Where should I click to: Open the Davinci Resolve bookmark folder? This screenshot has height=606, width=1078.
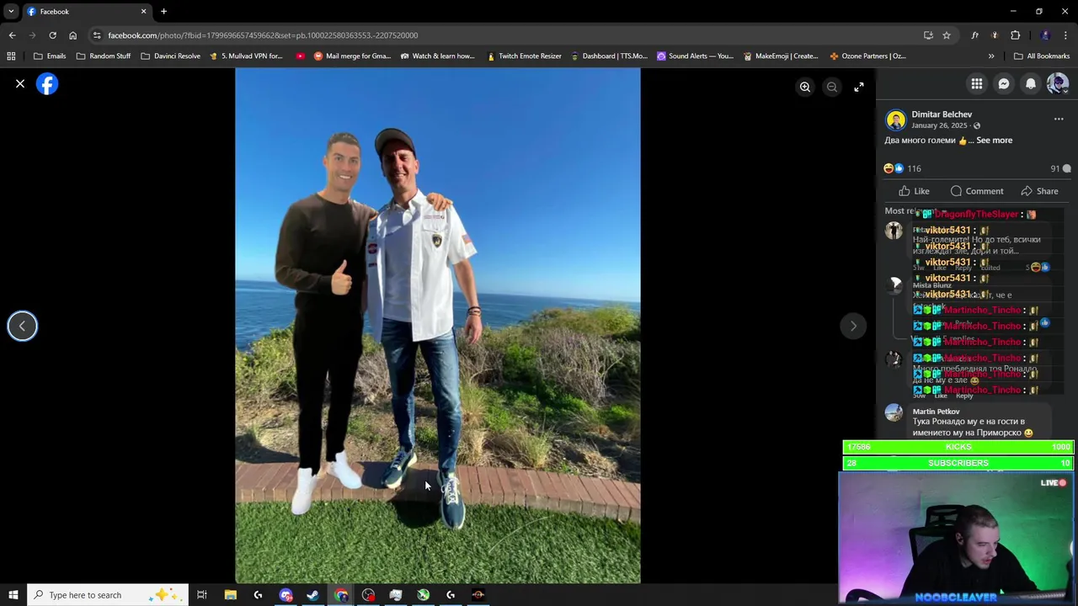[170, 56]
